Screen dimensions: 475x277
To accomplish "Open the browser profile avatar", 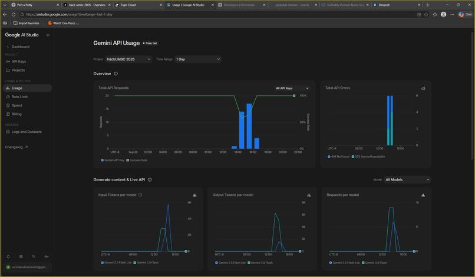I will pyautogui.click(x=444, y=14).
